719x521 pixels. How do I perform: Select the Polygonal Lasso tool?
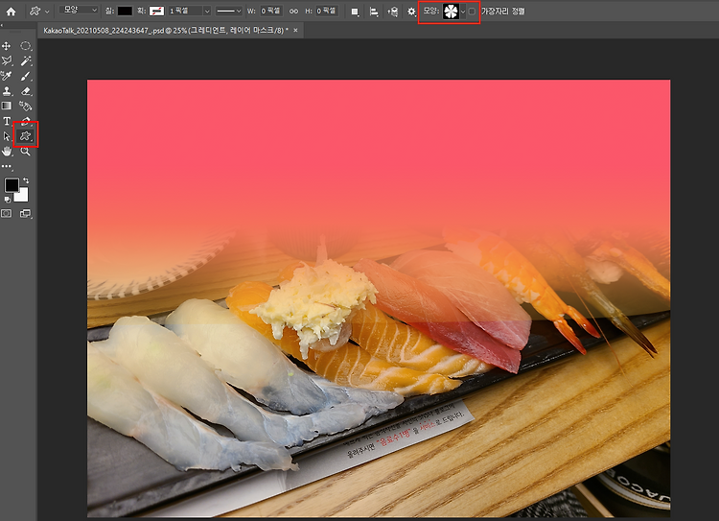click(x=7, y=60)
